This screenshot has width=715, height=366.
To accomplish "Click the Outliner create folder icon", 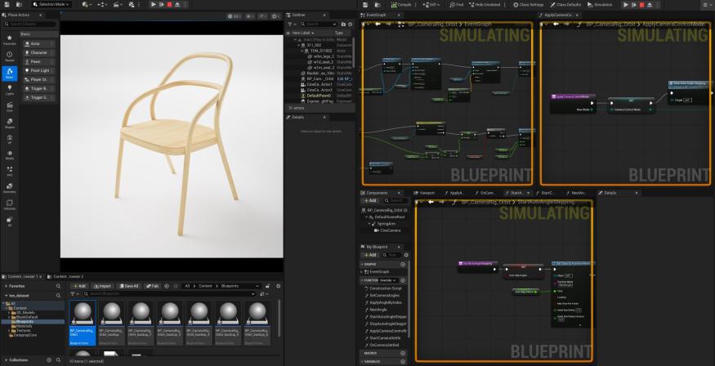I will pos(343,24).
